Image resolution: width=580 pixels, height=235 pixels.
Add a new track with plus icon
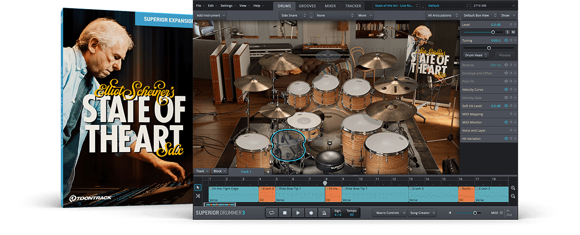[x=268, y=171]
